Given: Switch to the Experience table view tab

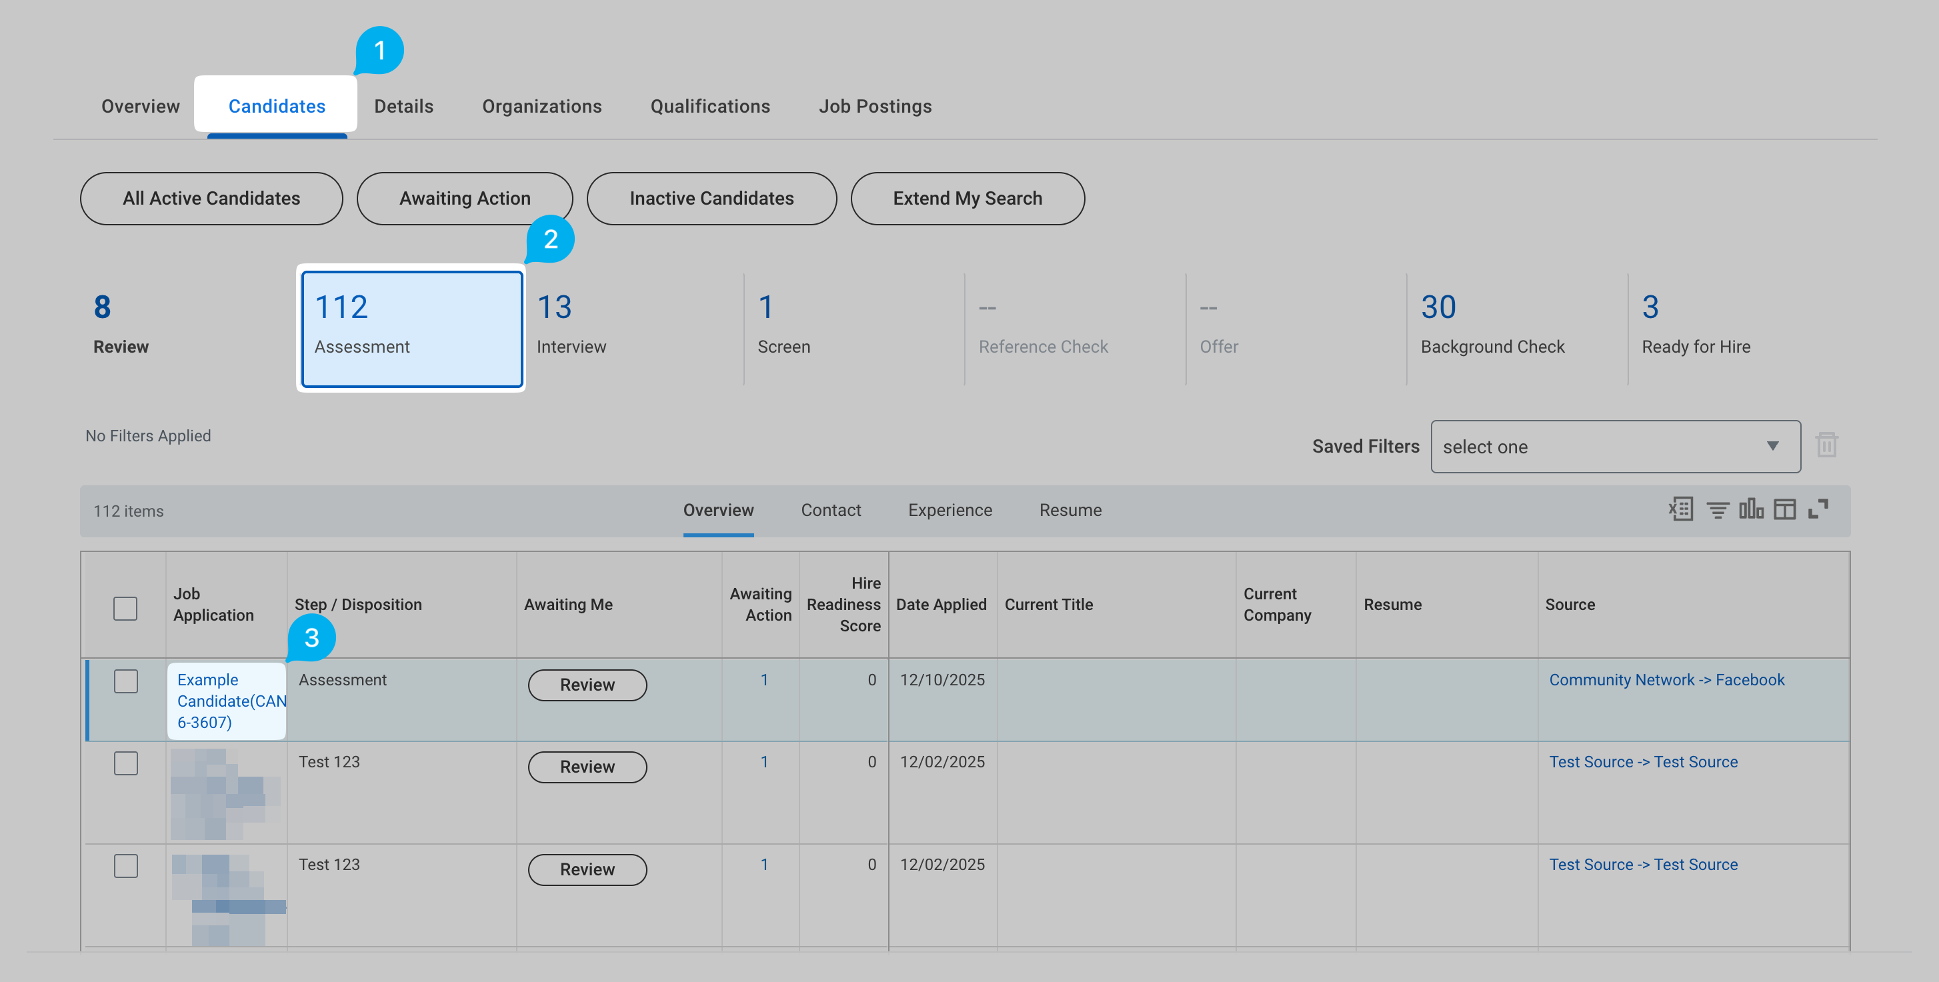Looking at the screenshot, I should (x=949, y=509).
